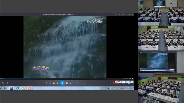
Task: Skip to the next video
Action: (67, 83)
